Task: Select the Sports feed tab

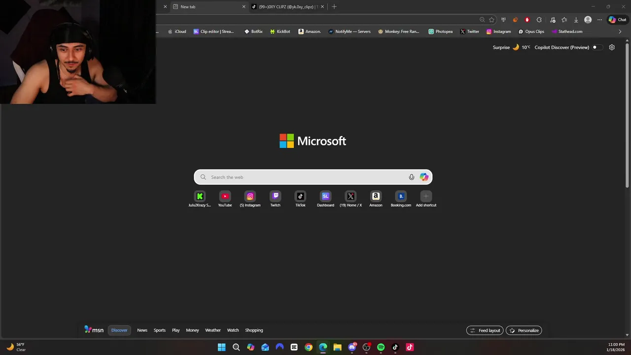Action: pos(160,330)
